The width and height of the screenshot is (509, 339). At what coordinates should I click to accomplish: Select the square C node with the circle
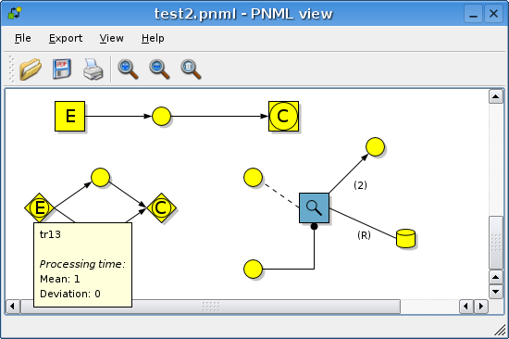283,116
